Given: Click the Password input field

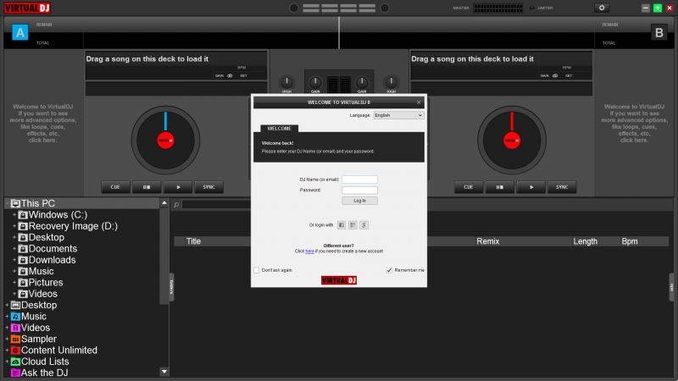Looking at the screenshot, I should (359, 190).
